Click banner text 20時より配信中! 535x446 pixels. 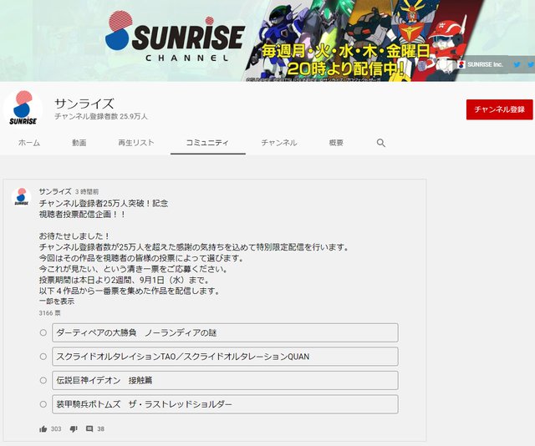(345, 68)
